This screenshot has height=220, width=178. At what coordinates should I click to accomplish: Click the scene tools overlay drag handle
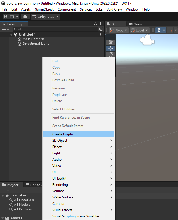tap(111, 37)
